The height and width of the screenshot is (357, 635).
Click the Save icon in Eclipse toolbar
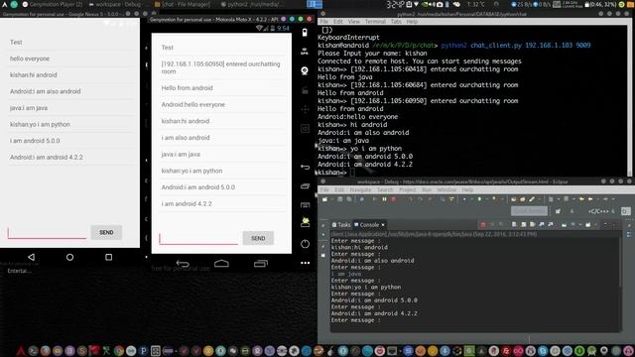tap(339, 199)
